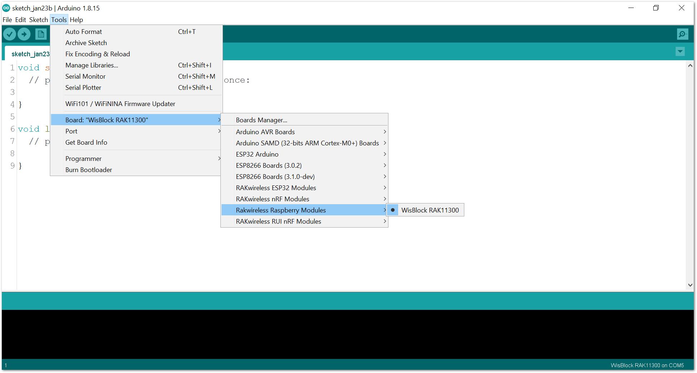Click the Upload arrow icon
697x373 pixels.
pos(24,34)
